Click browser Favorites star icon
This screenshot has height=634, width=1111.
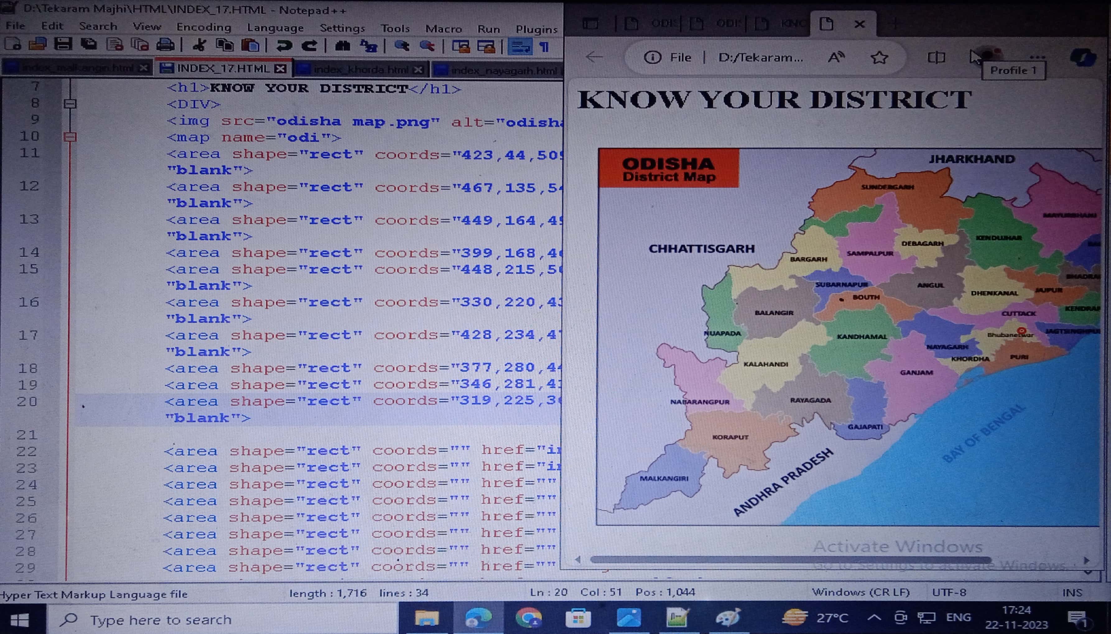pos(879,57)
